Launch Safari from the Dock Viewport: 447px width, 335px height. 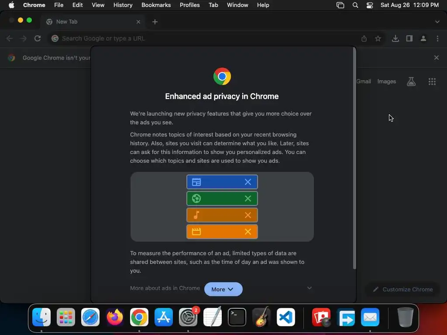click(90, 317)
